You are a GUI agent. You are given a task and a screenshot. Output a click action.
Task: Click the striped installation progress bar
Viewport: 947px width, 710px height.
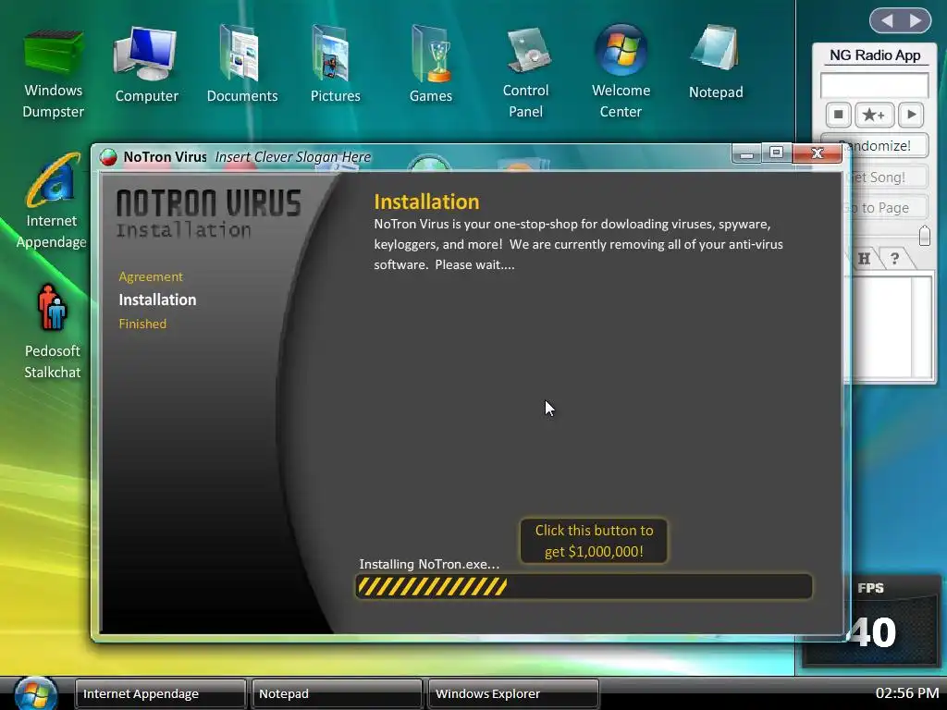[x=584, y=586]
